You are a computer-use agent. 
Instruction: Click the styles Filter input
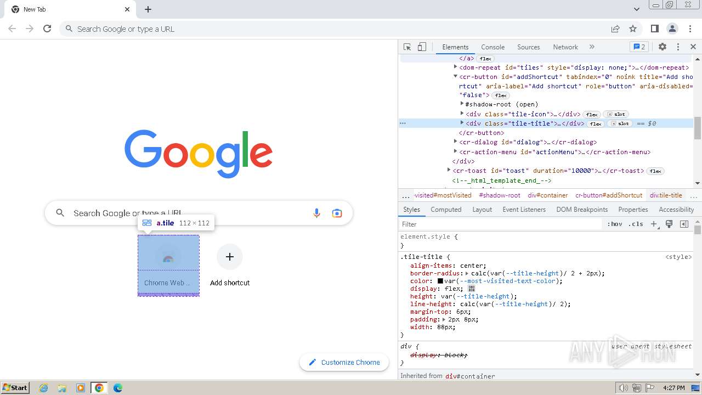point(501,224)
